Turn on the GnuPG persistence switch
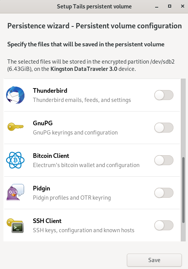This screenshot has height=269, width=188. pyautogui.click(x=164, y=128)
